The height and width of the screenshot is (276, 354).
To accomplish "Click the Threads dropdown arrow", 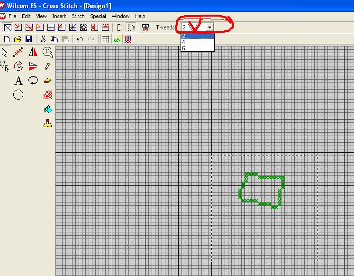I will (209, 28).
